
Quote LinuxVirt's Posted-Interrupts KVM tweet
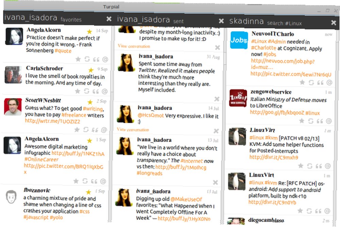[319, 166]
